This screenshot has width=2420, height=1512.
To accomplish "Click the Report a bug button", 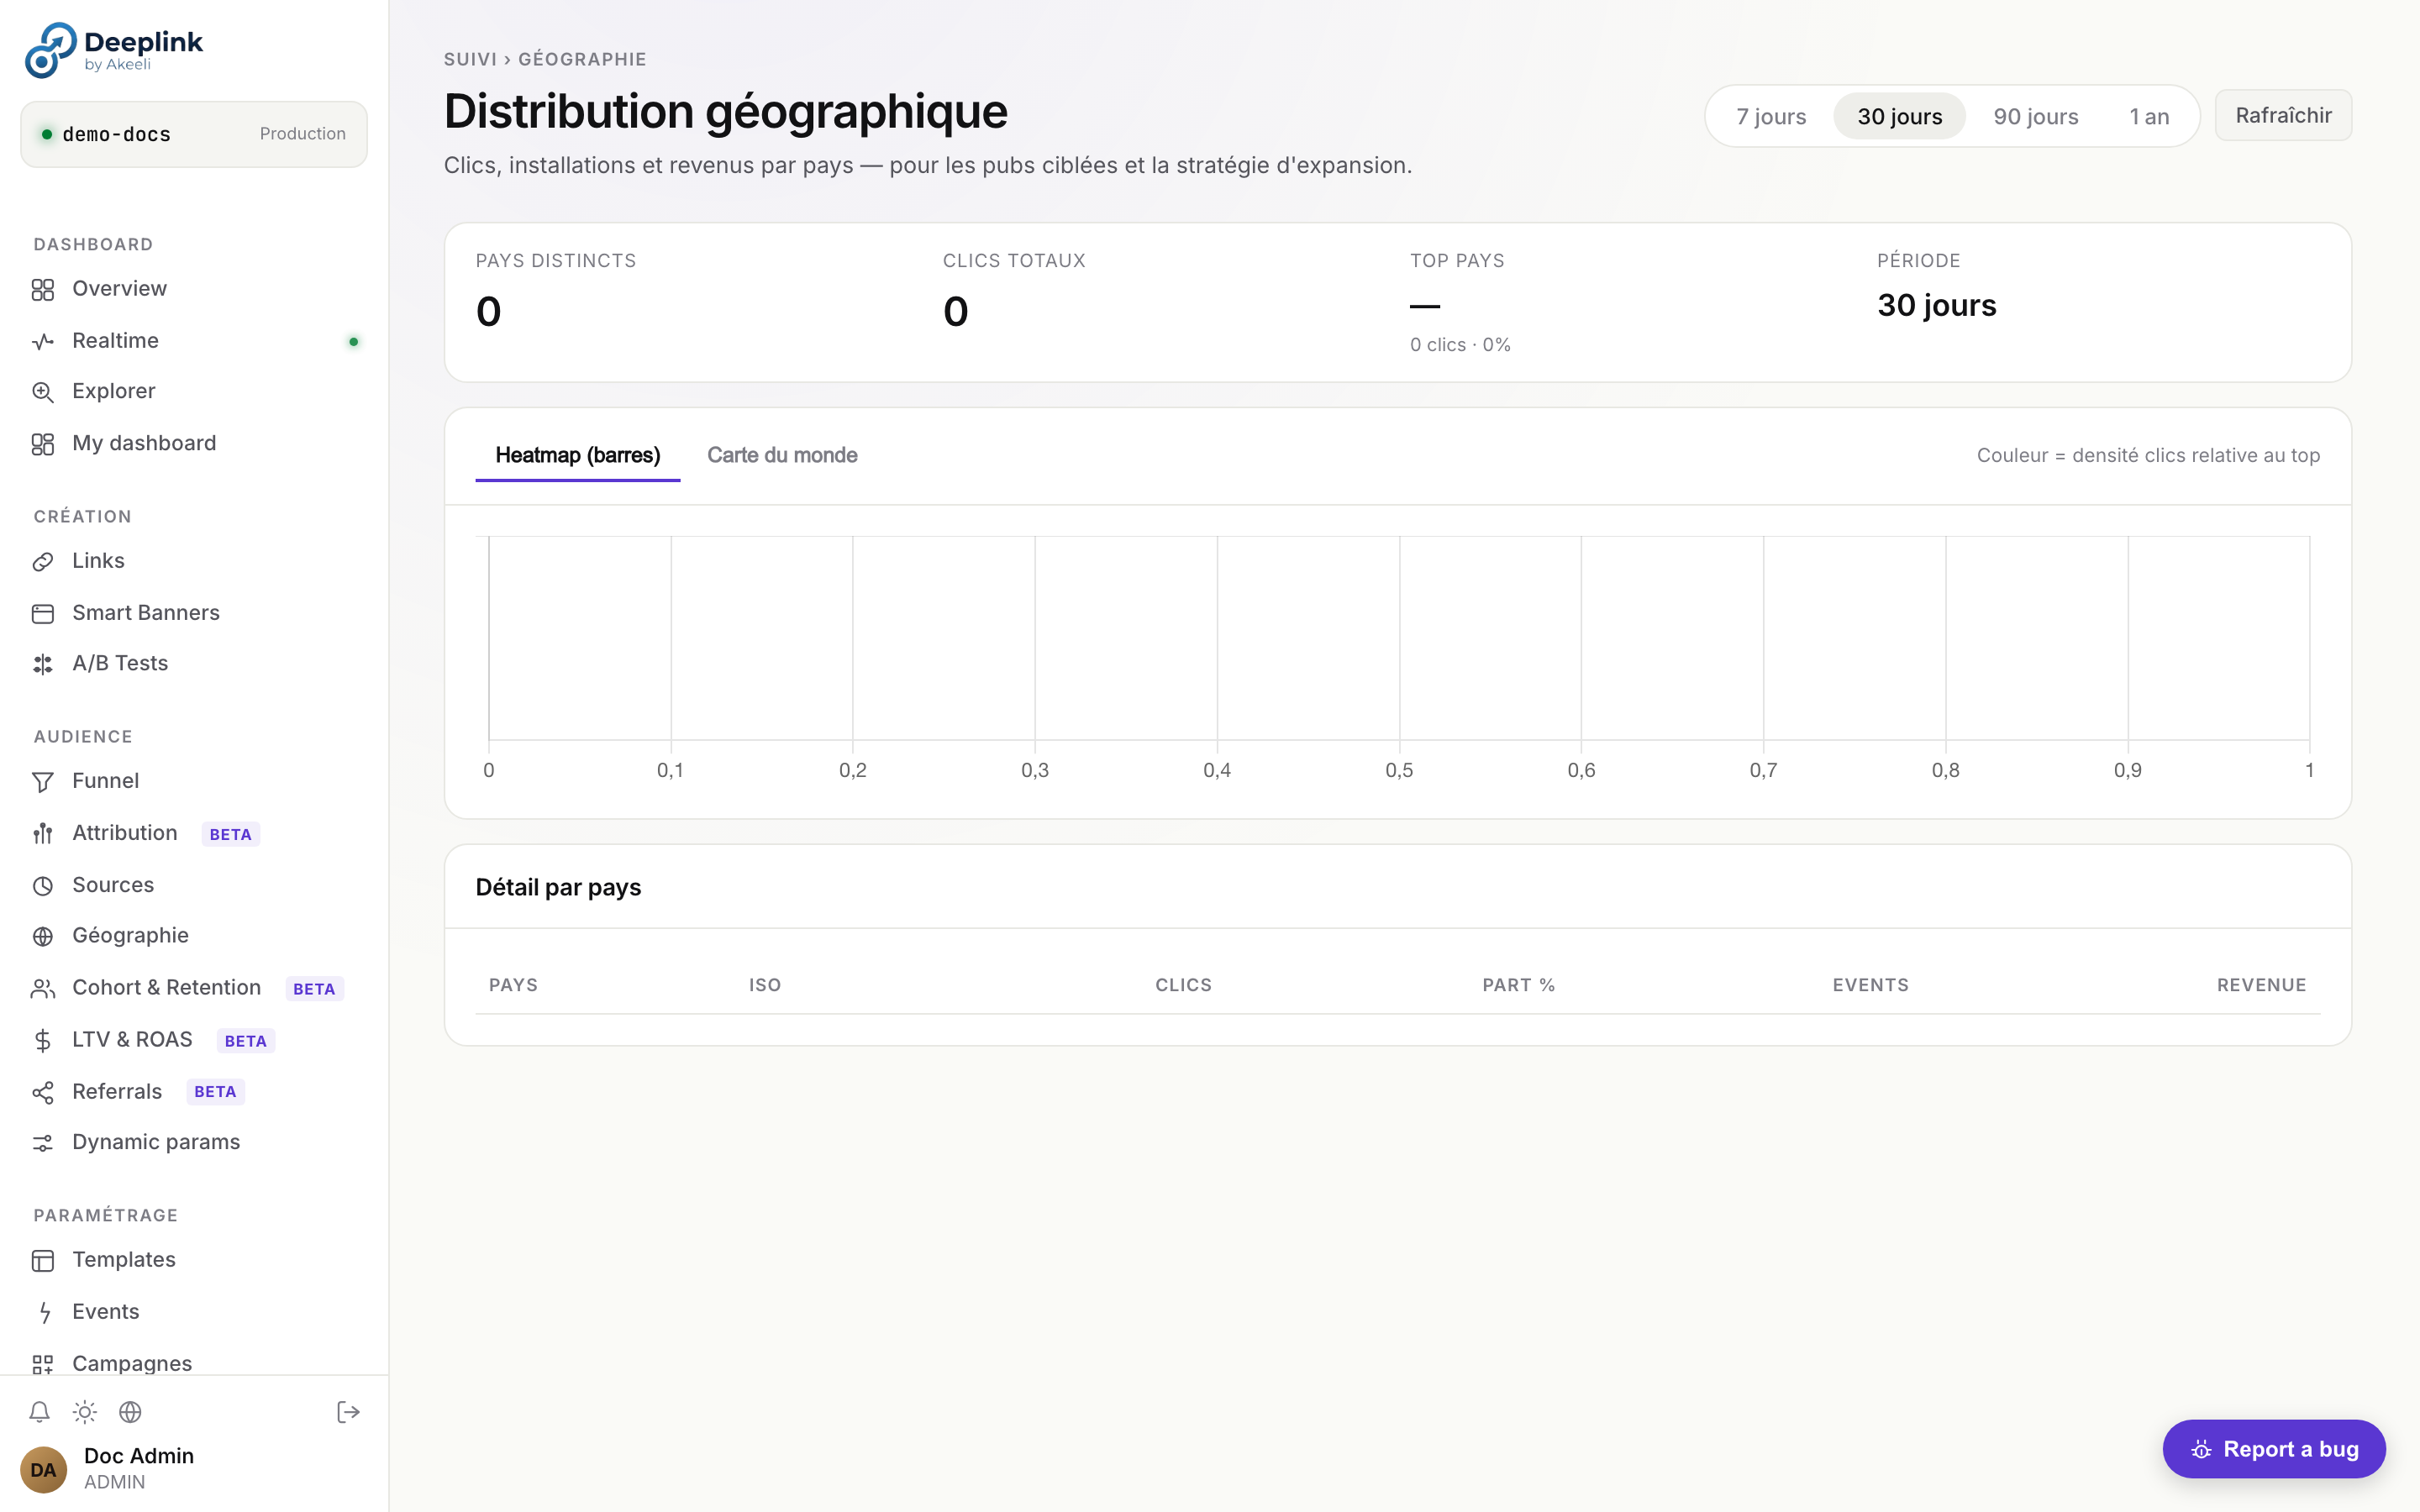I will 2274,1449.
